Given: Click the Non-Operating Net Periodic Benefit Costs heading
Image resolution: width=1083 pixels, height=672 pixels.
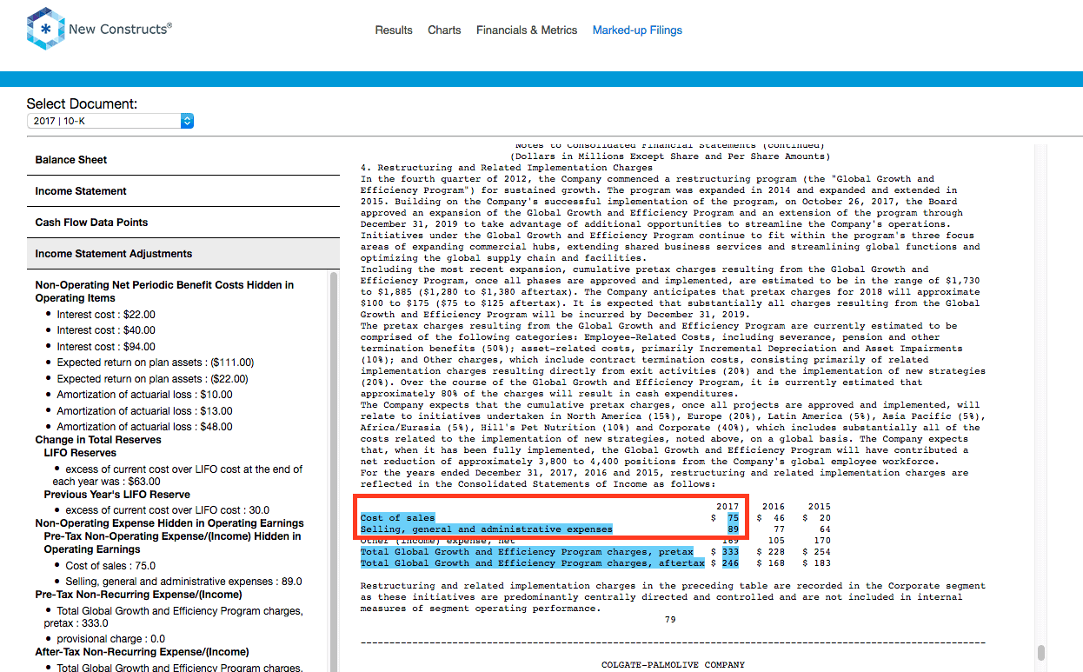Looking at the screenshot, I should coord(164,291).
